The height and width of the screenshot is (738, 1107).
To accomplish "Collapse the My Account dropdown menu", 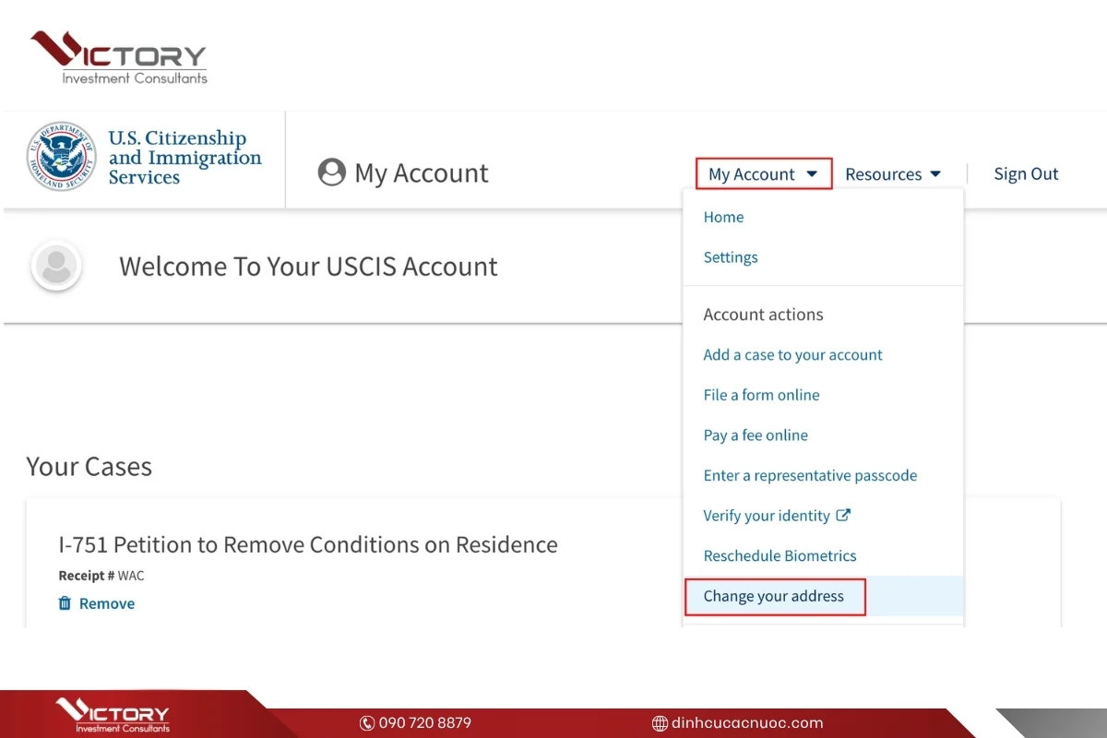I will coord(763,174).
